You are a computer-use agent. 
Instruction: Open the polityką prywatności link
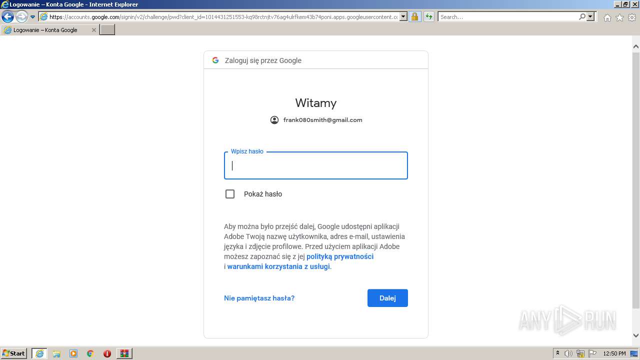click(340, 256)
